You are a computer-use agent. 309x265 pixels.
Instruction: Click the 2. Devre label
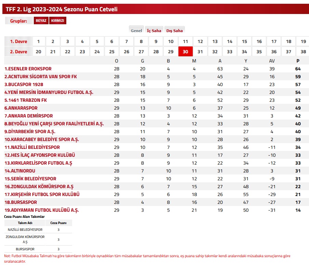click(18, 52)
